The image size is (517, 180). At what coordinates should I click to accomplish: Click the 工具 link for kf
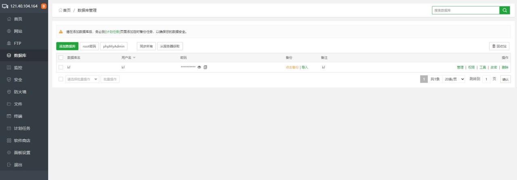[x=483, y=67]
